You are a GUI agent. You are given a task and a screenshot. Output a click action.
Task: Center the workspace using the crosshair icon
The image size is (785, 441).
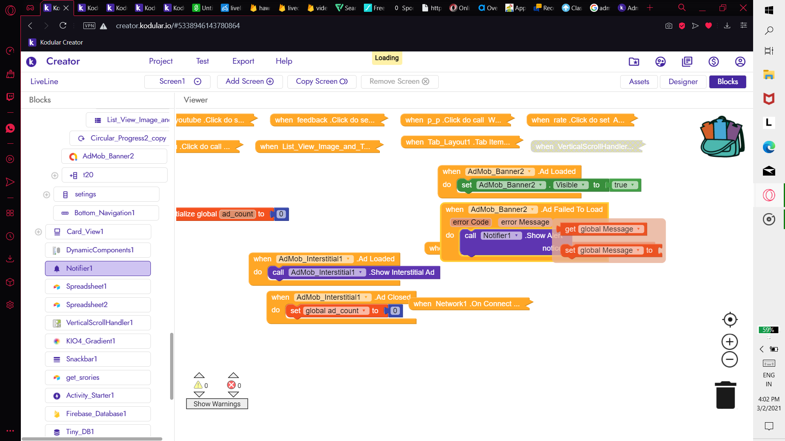pos(730,320)
